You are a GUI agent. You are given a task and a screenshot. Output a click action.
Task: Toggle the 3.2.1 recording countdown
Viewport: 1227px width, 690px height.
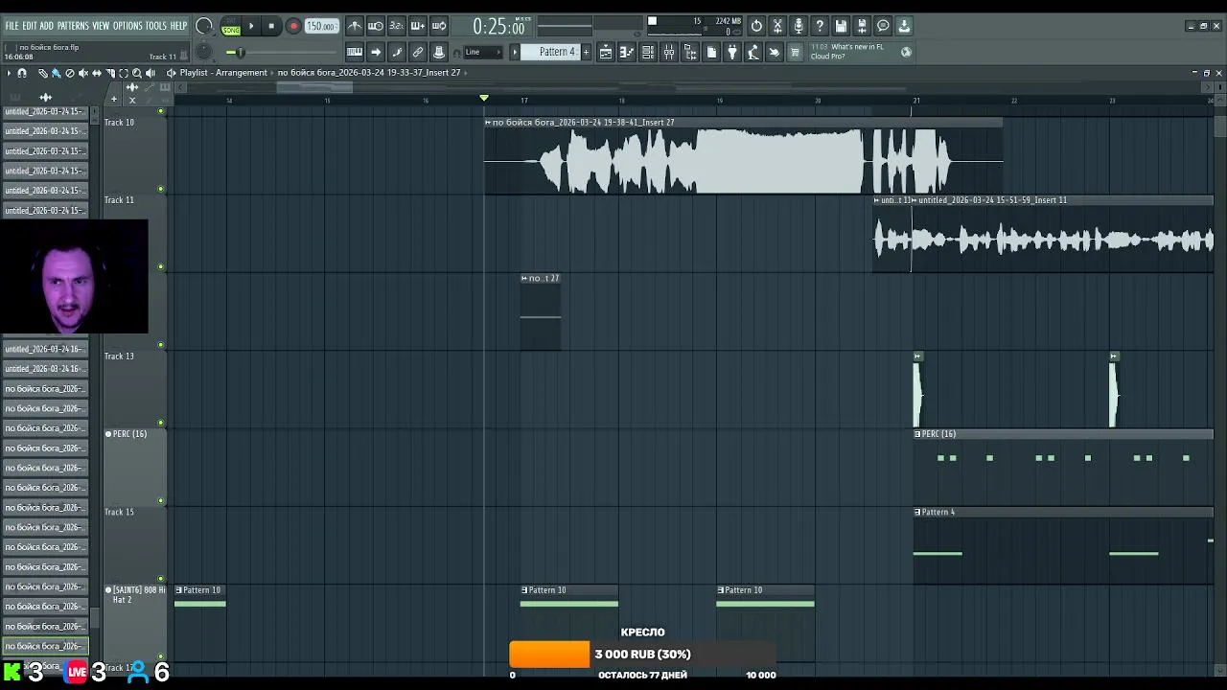[396, 26]
